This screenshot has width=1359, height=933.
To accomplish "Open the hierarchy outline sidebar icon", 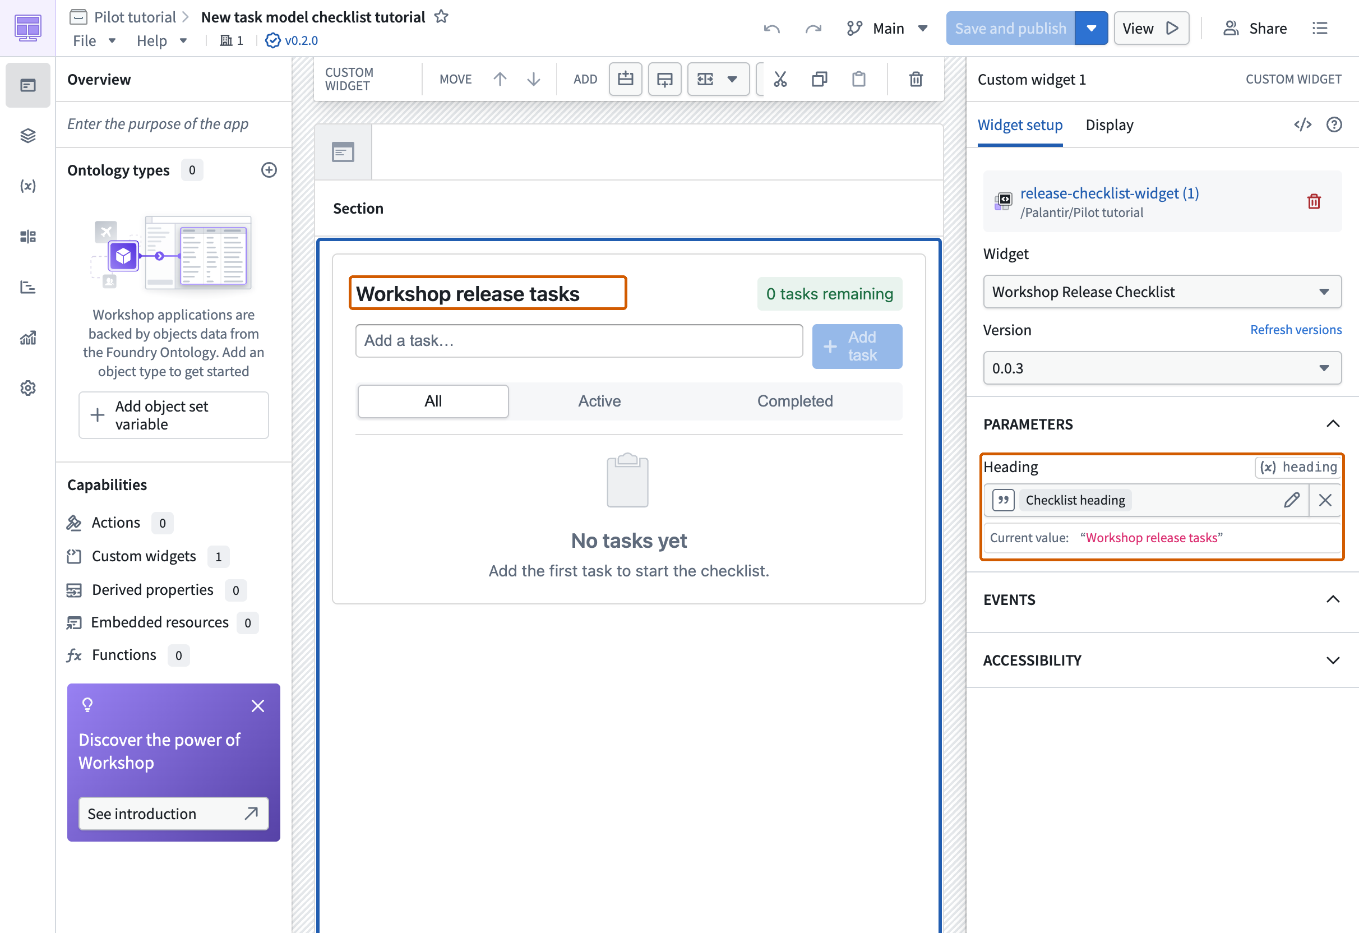I will (x=27, y=287).
